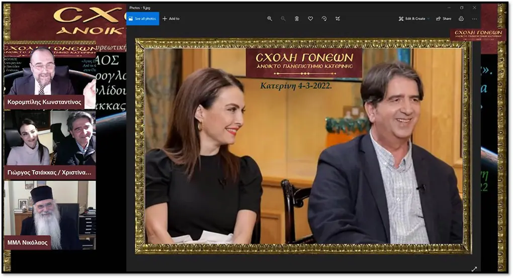Click the displayed photo of the couple
Viewport: 513px width, 278px height.
(x=303, y=146)
